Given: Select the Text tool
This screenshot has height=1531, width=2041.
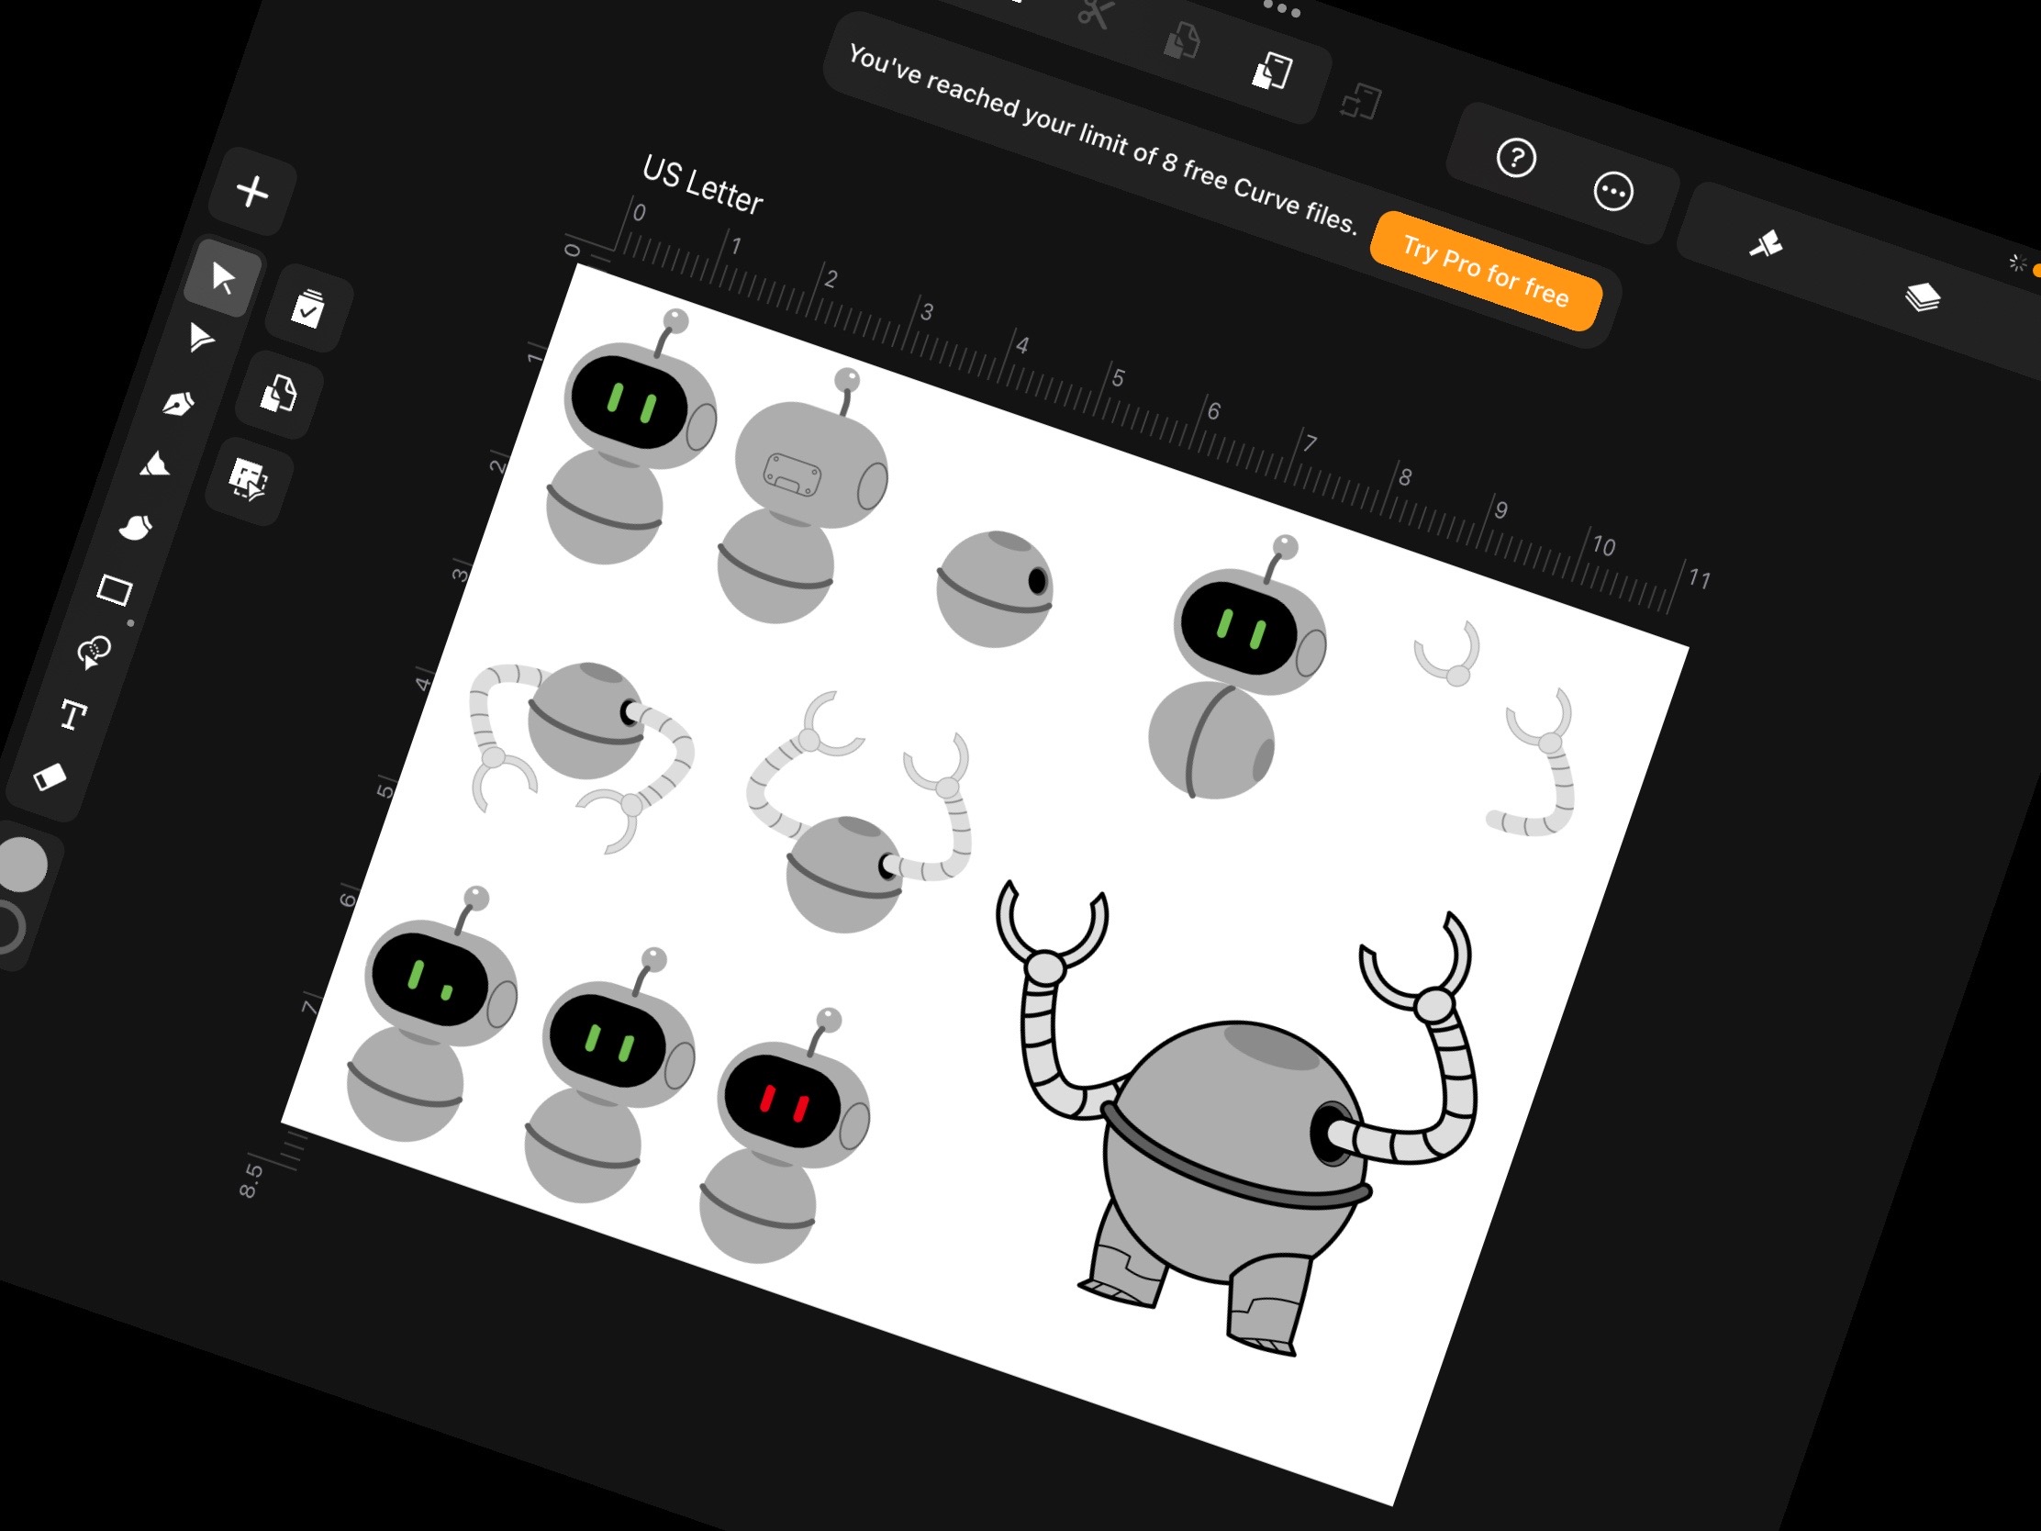Looking at the screenshot, I should (x=72, y=714).
